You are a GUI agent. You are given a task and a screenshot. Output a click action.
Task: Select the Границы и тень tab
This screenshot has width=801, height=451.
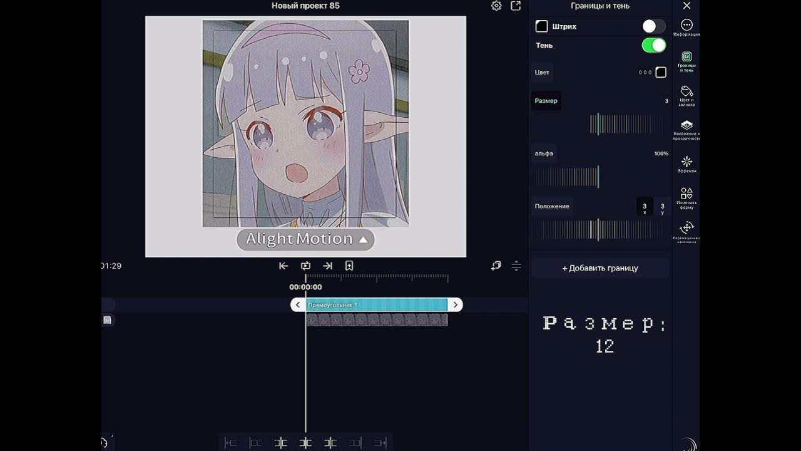[686, 62]
